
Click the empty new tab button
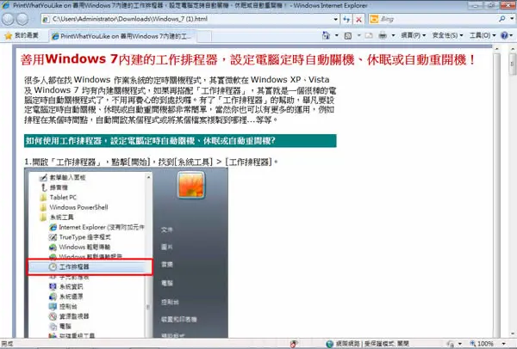(x=204, y=36)
